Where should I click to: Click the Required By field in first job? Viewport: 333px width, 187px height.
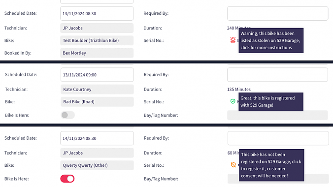(277, 14)
